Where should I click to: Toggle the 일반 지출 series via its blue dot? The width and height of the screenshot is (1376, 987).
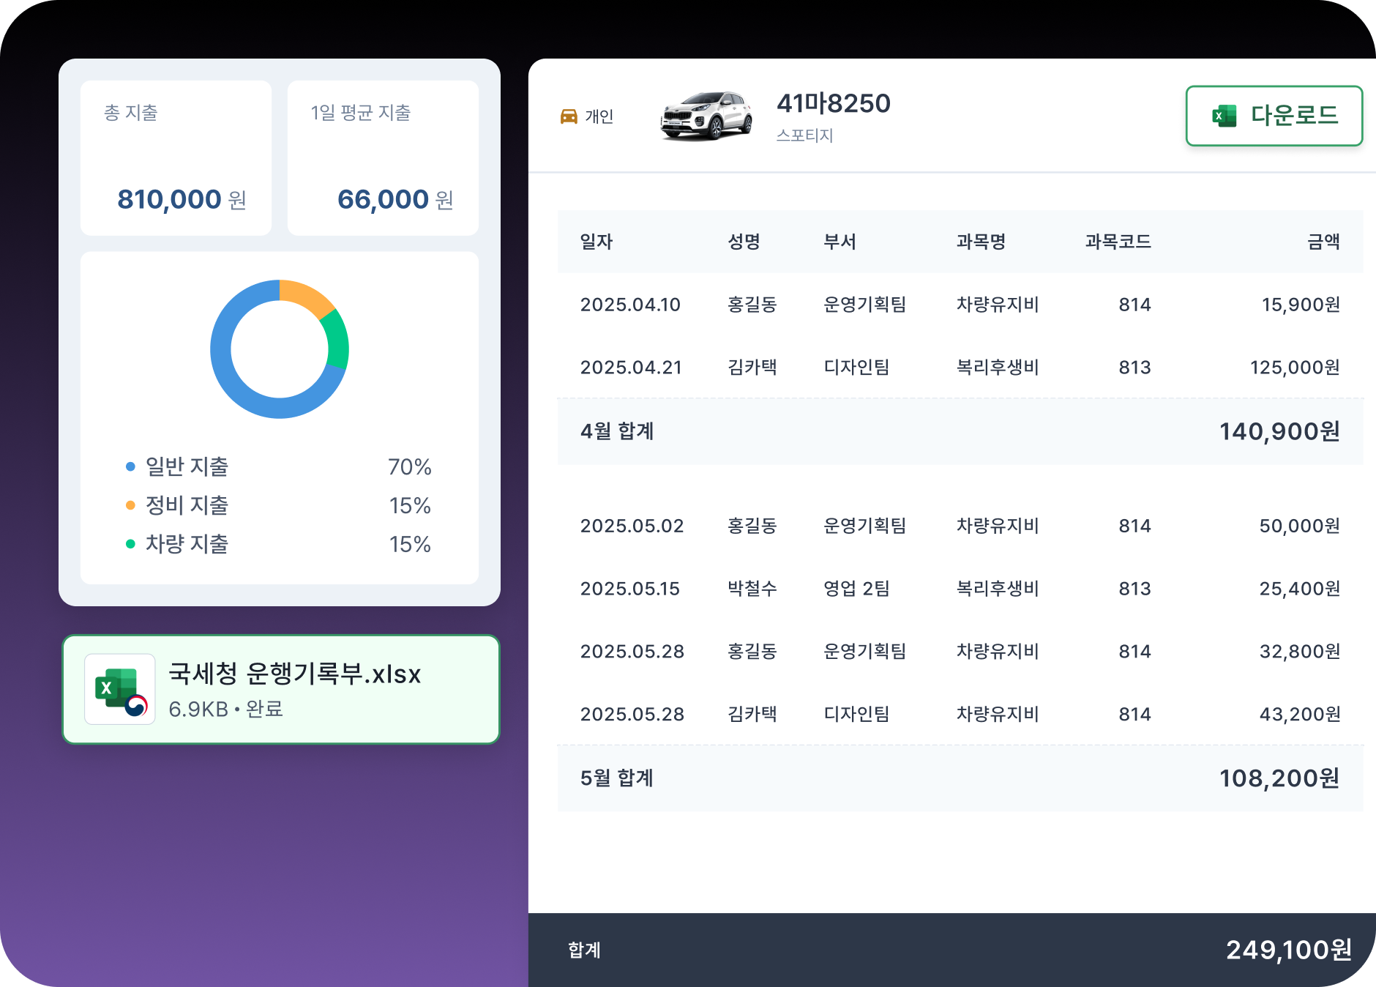pos(130,466)
